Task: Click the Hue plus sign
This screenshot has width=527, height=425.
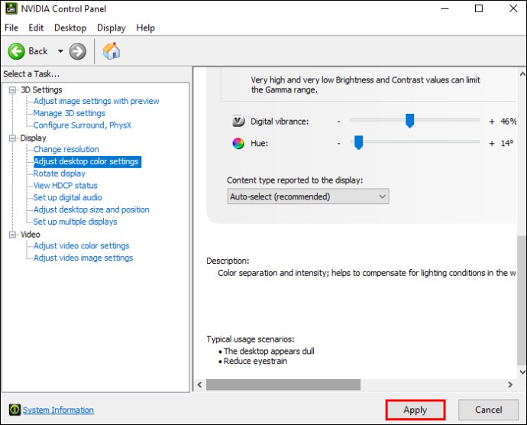Action: coord(492,144)
